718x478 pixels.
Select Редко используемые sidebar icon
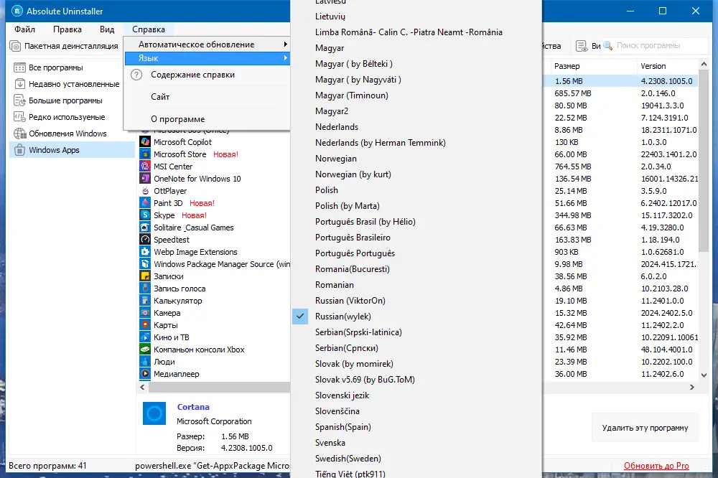[x=19, y=117]
